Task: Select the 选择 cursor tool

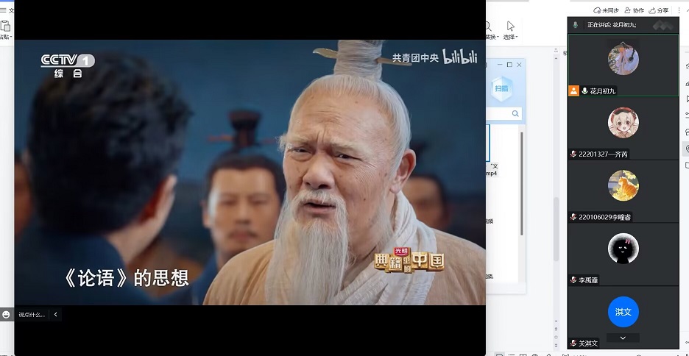Action: pos(510,27)
